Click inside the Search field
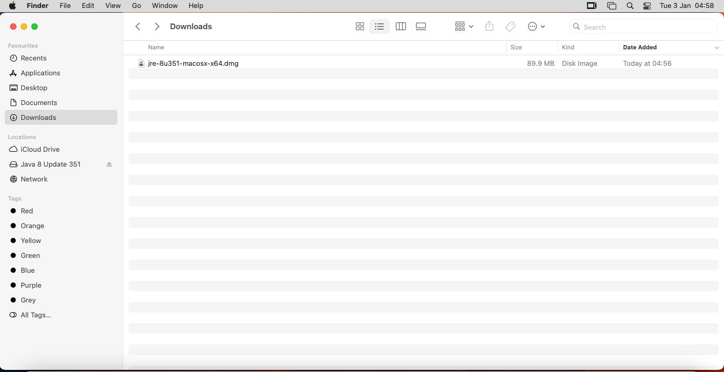The image size is (724, 372). (x=643, y=27)
